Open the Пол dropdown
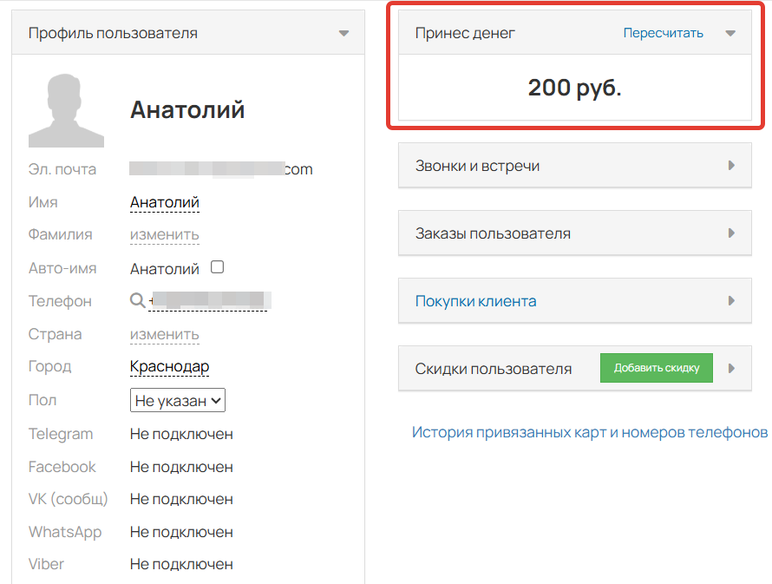 [178, 400]
